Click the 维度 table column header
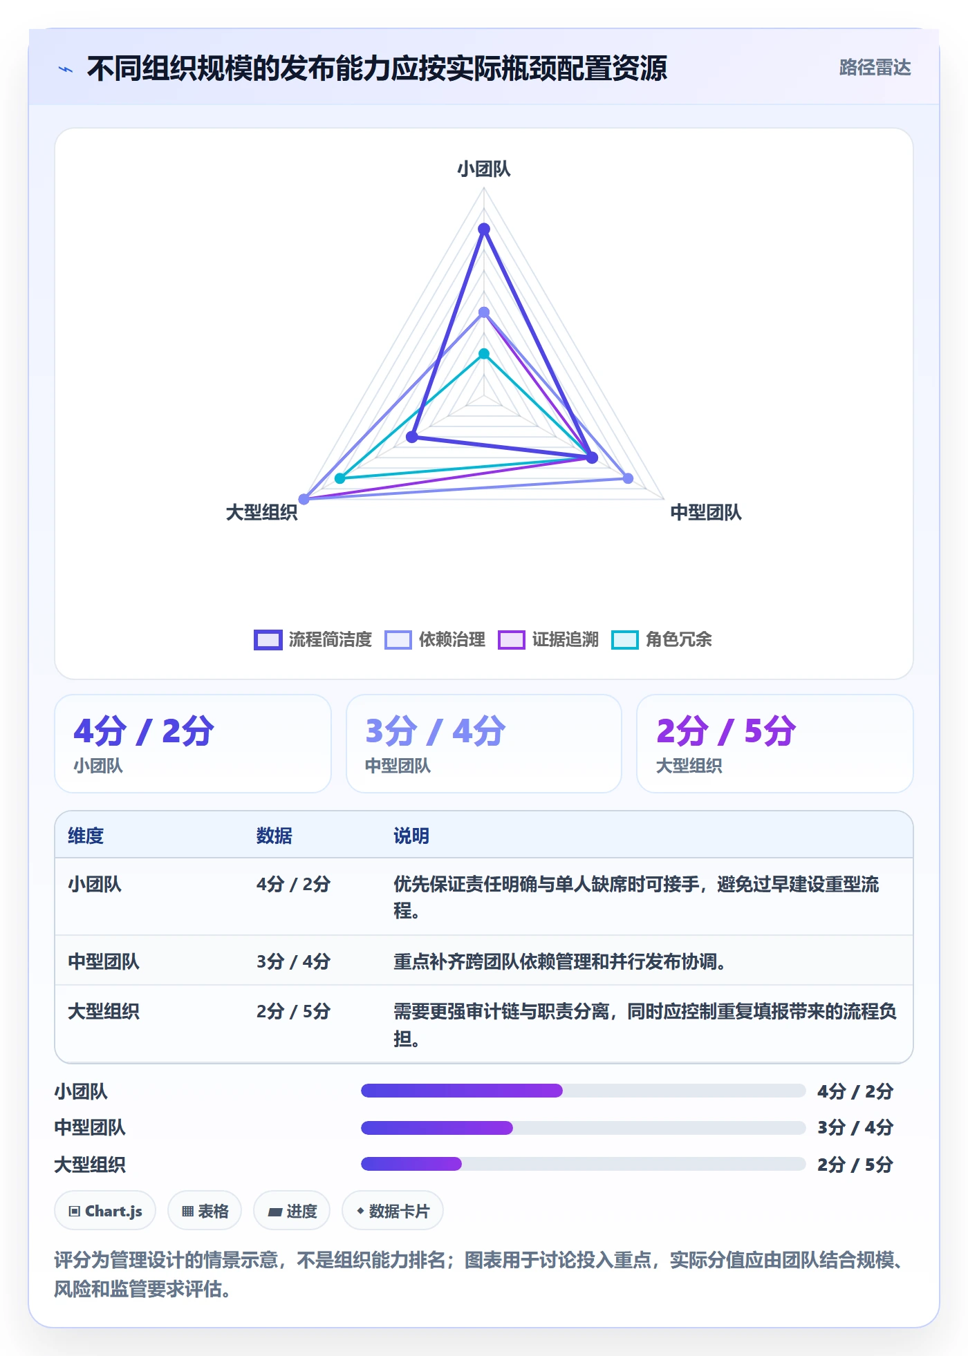Screen dimensions: 968x1356 pos(86,836)
